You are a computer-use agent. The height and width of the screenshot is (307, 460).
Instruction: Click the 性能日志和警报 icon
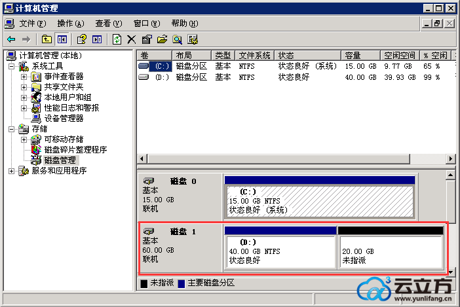pyautogui.click(x=36, y=108)
